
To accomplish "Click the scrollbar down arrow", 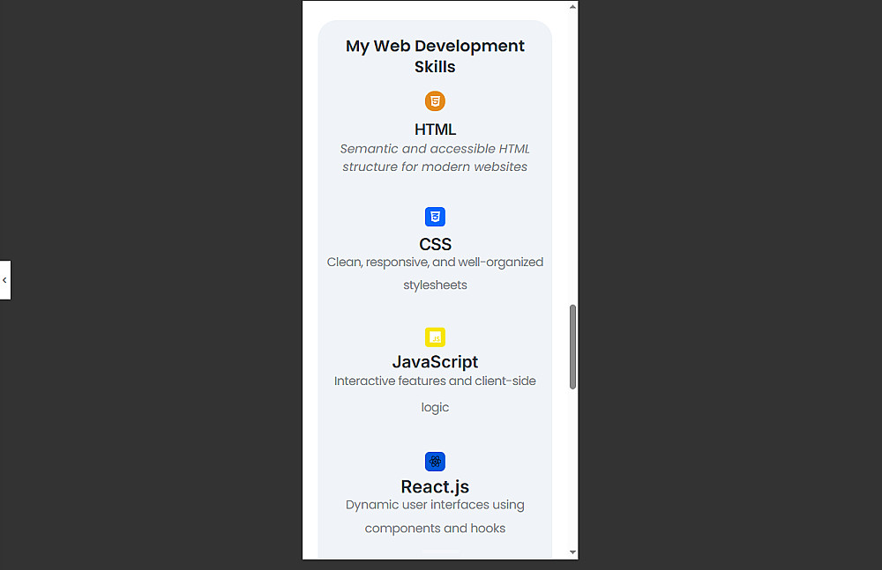I will 572,552.
